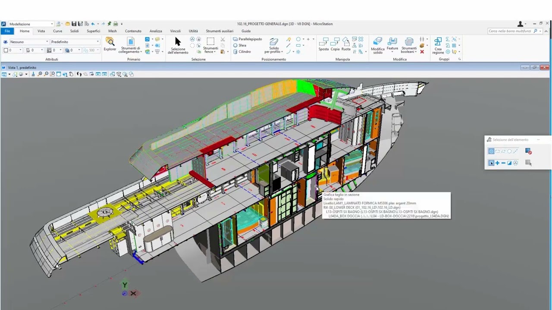
Task: Switch to the Curve ribbon tab
Action: 57,31
